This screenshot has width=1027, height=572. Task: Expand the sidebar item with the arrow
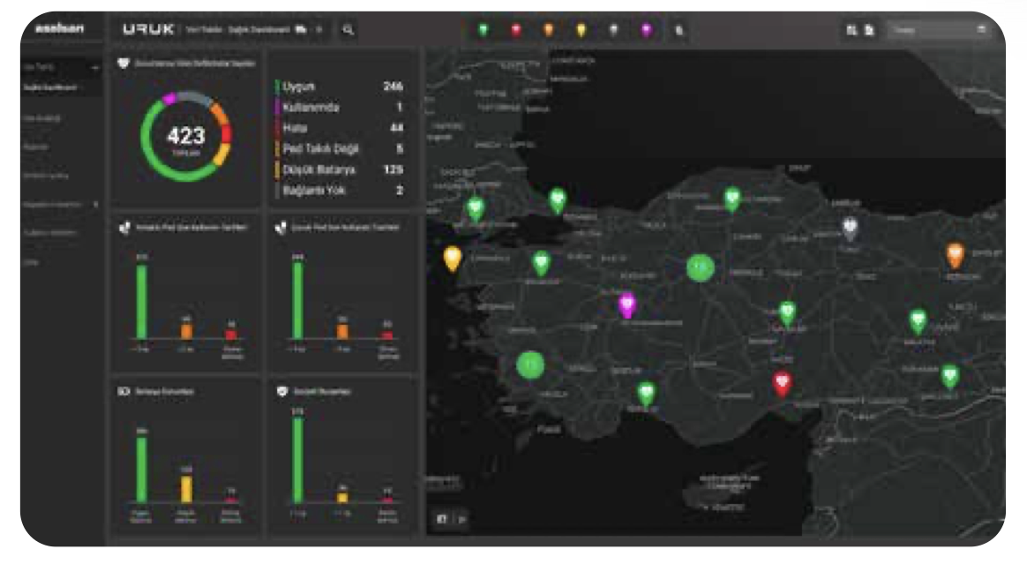click(94, 204)
